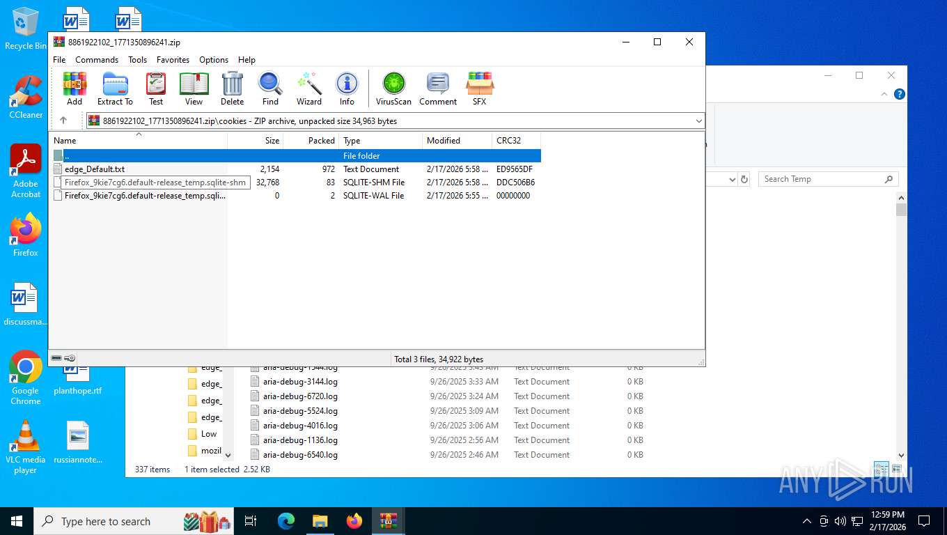Open Google Chrome desktop shortcut

tap(26, 378)
